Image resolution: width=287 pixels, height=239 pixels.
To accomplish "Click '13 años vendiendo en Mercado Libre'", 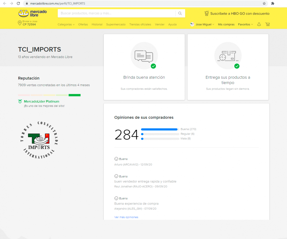I will tap(45, 57).
